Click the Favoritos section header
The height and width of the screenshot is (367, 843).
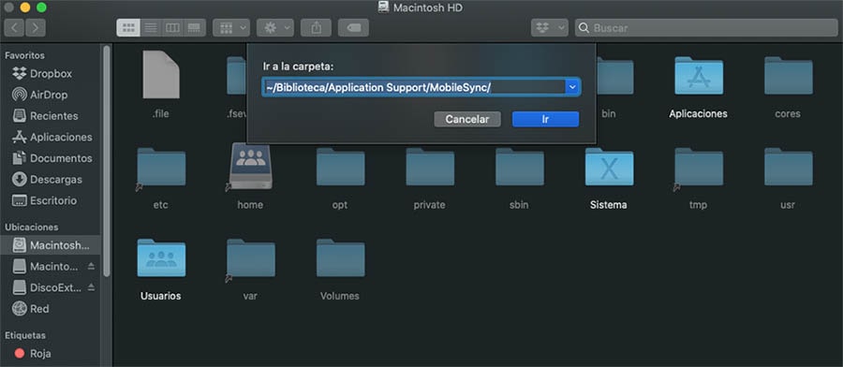tap(24, 55)
